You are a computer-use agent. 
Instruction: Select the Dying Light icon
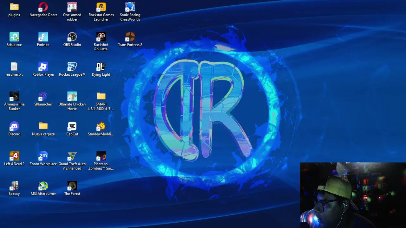tap(101, 66)
